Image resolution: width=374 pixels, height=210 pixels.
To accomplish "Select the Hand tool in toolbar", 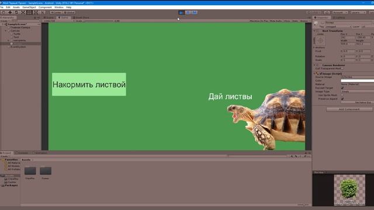I will (4, 12).
